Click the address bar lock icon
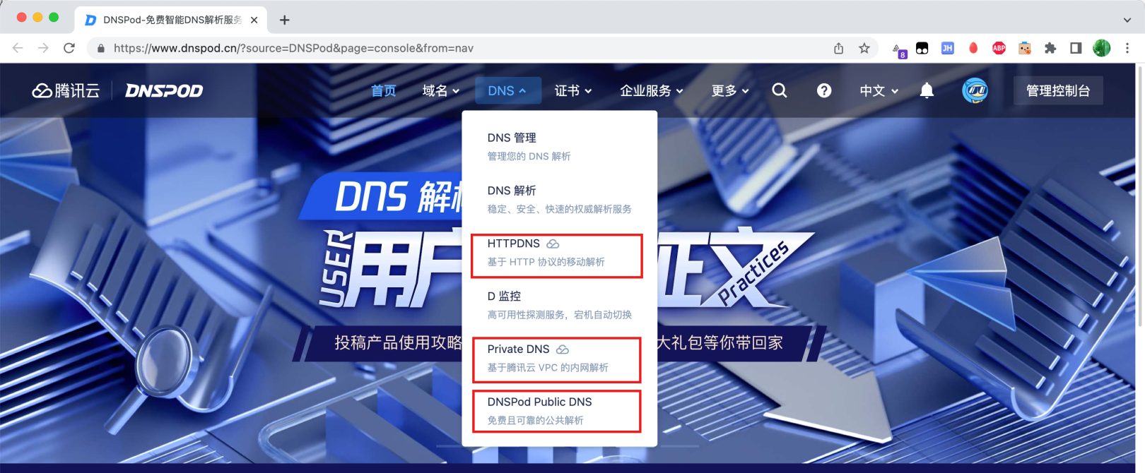The image size is (1145, 473). coord(100,48)
